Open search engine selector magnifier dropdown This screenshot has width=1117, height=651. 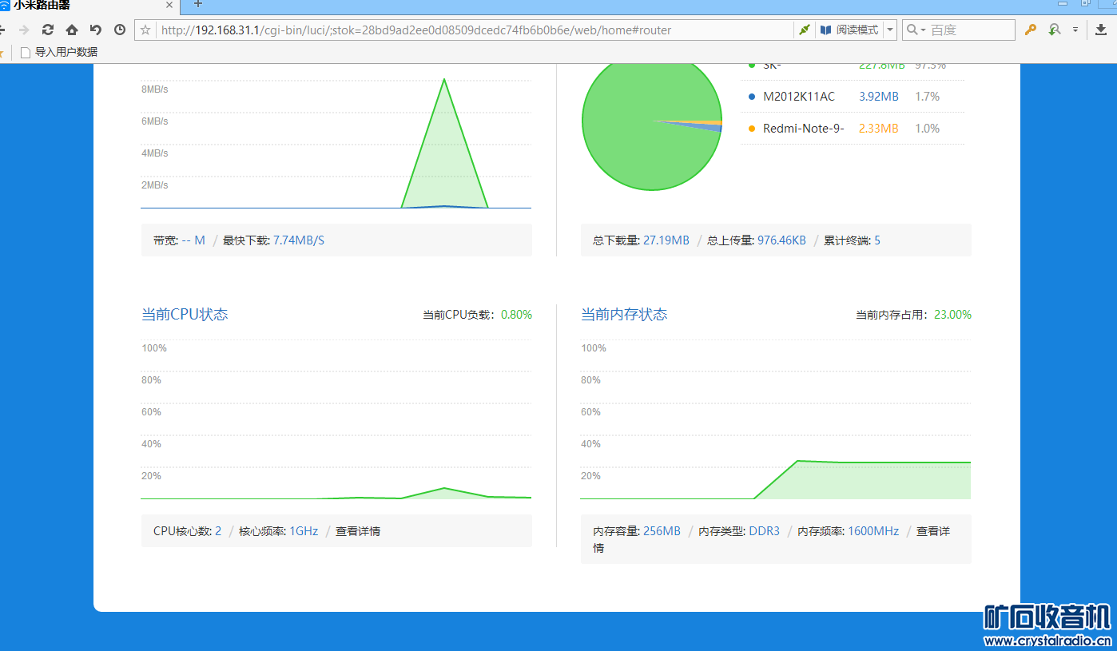click(916, 30)
